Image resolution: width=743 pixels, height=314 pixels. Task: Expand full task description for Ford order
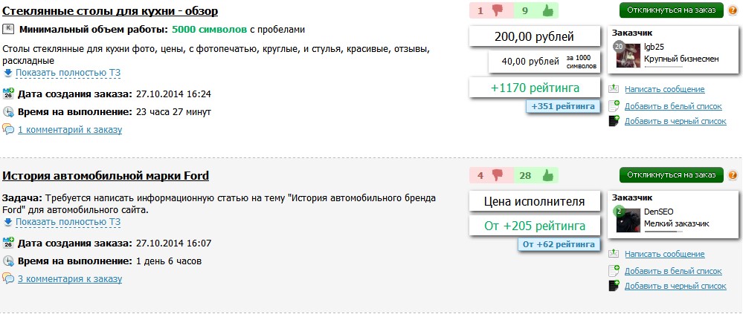pos(68,222)
